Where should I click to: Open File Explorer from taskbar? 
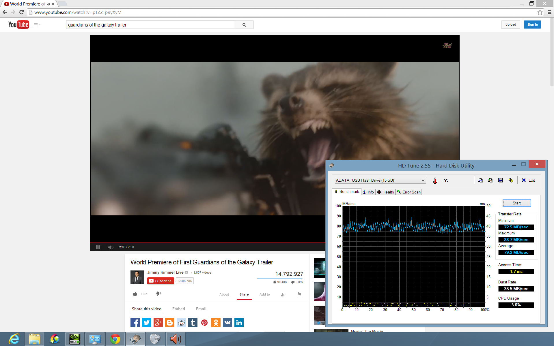[34, 339]
